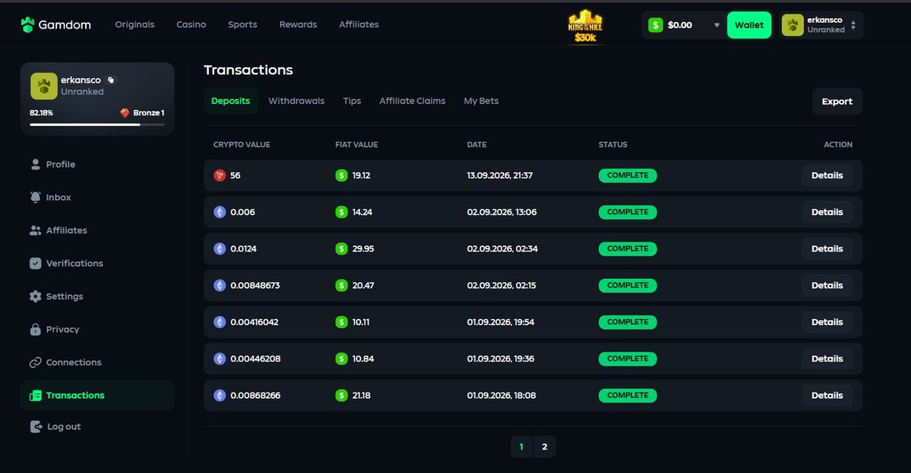
Task: Open the Casino menu
Action: 191,24
